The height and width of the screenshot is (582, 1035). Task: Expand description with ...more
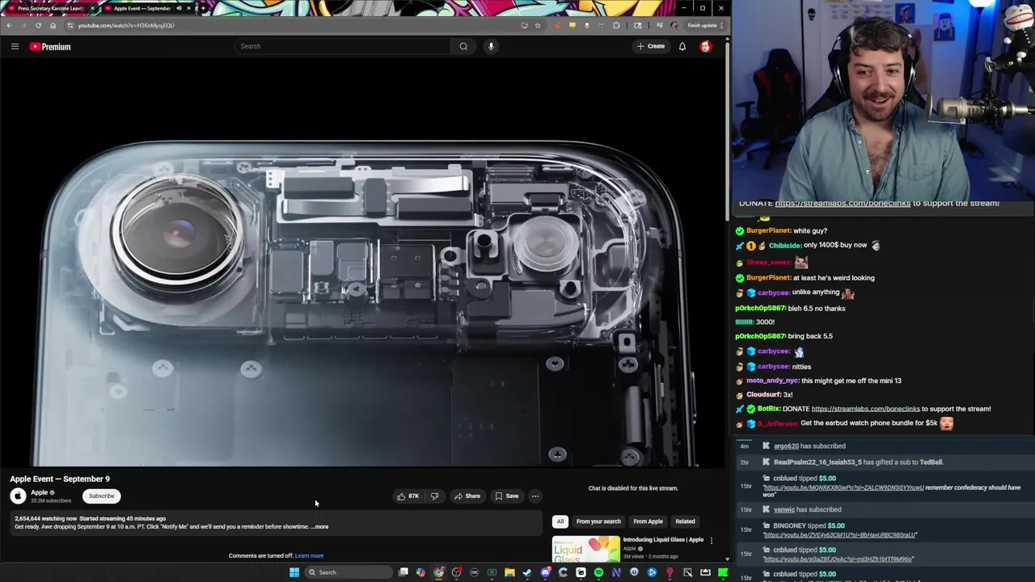click(x=320, y=527)
